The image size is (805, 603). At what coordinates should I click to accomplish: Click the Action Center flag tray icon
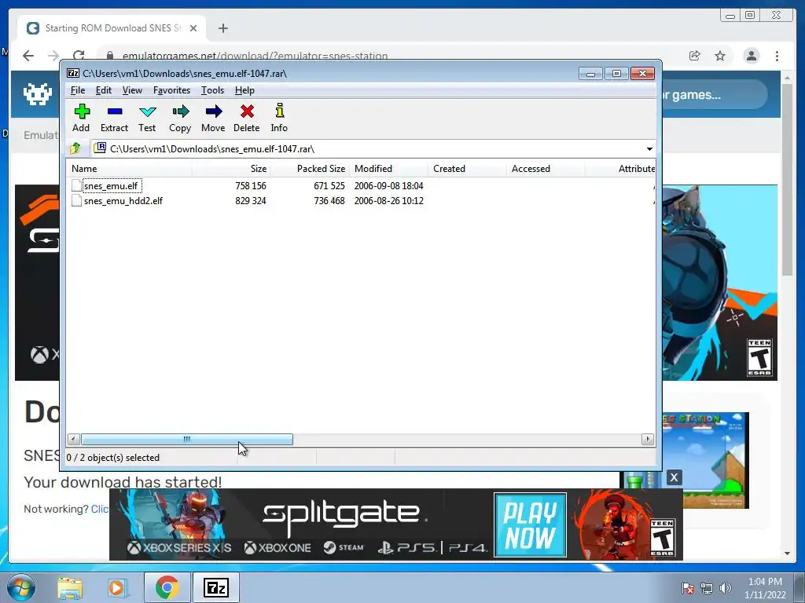click(687, 588)
